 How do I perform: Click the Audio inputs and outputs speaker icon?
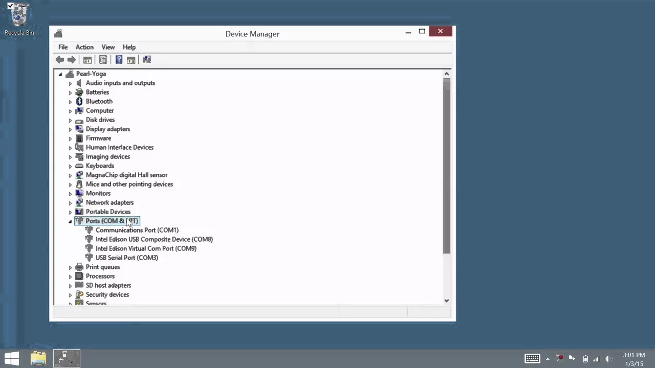[79, 83]
